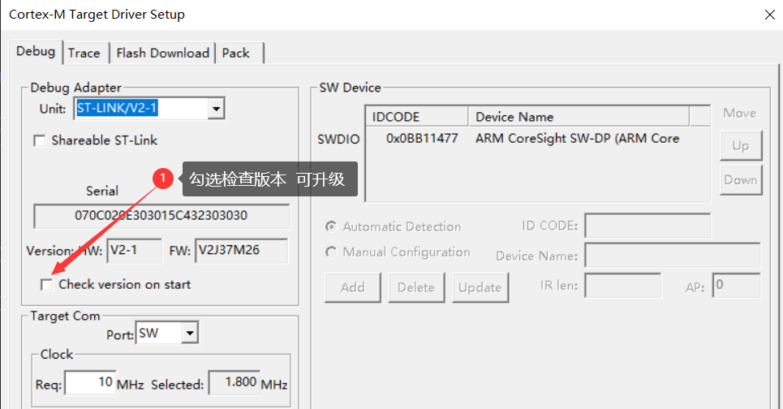This screenshot has height=409, width=783.
Task: Click the Move Down button
Action: [741, 180]
